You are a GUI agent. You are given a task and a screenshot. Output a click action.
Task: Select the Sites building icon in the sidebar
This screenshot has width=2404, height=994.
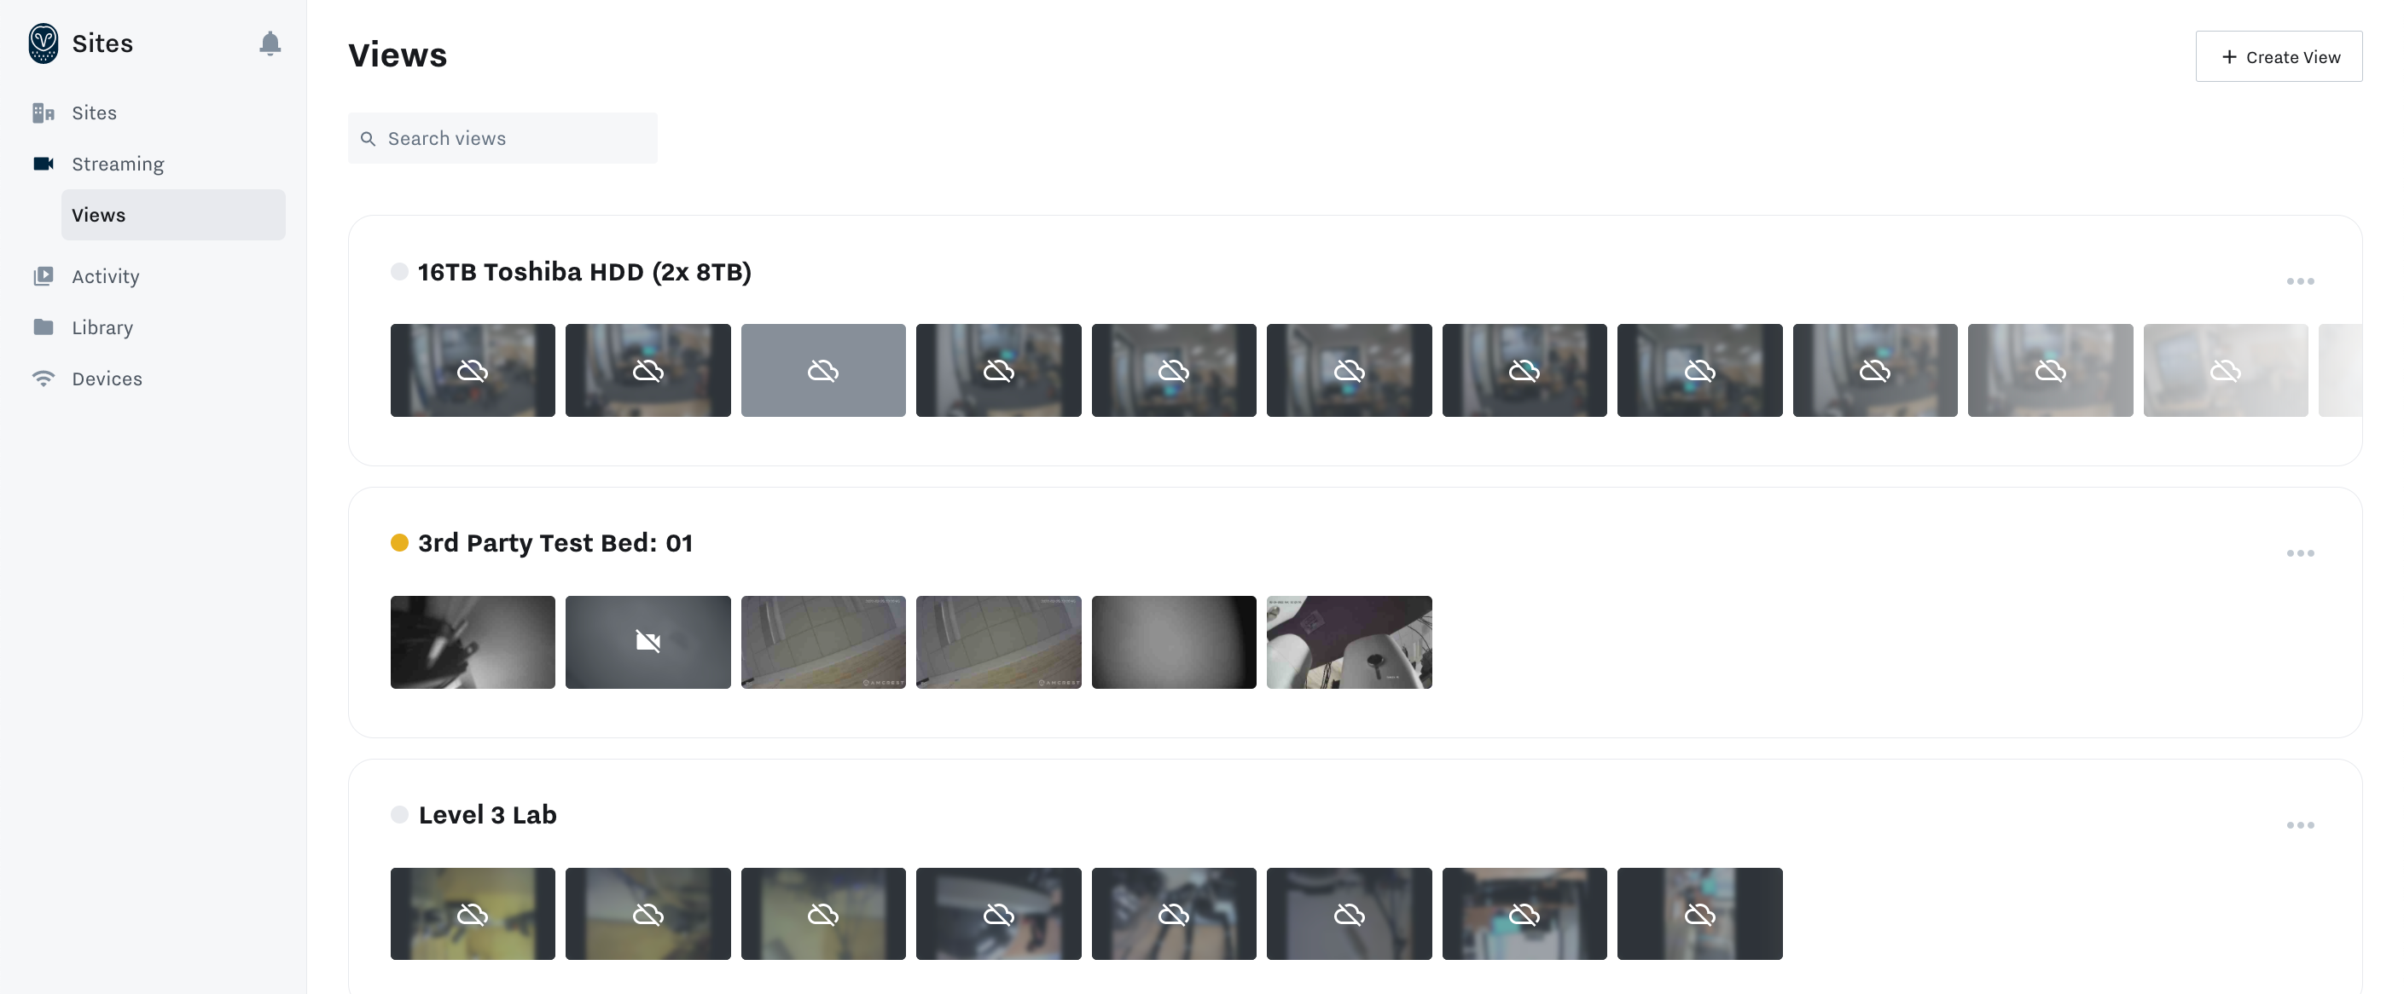[x=43, y=113]
